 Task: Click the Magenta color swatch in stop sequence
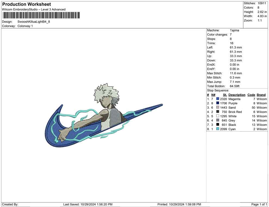(218, 99)
